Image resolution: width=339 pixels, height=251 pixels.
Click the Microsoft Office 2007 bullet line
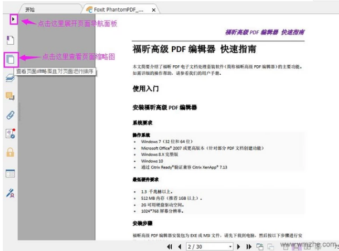pyautogui.click(x=202, y=148)
